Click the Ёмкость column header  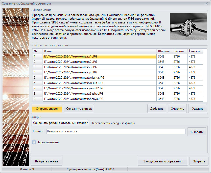(195, 51)
